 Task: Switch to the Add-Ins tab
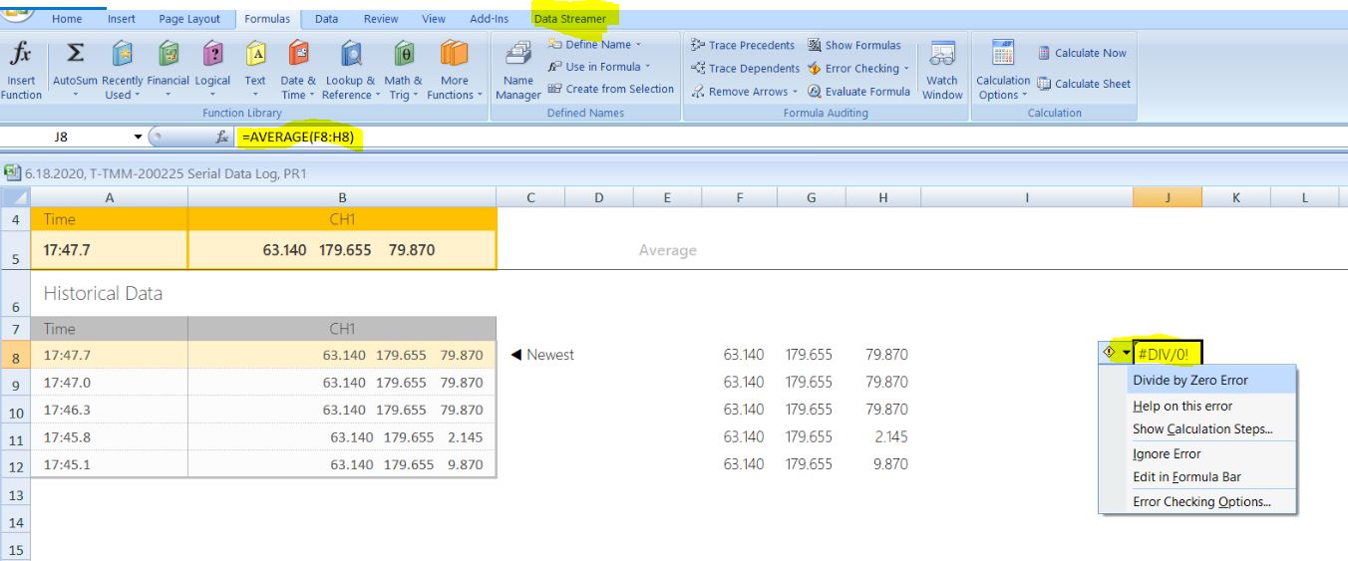(x=489, y=19)
